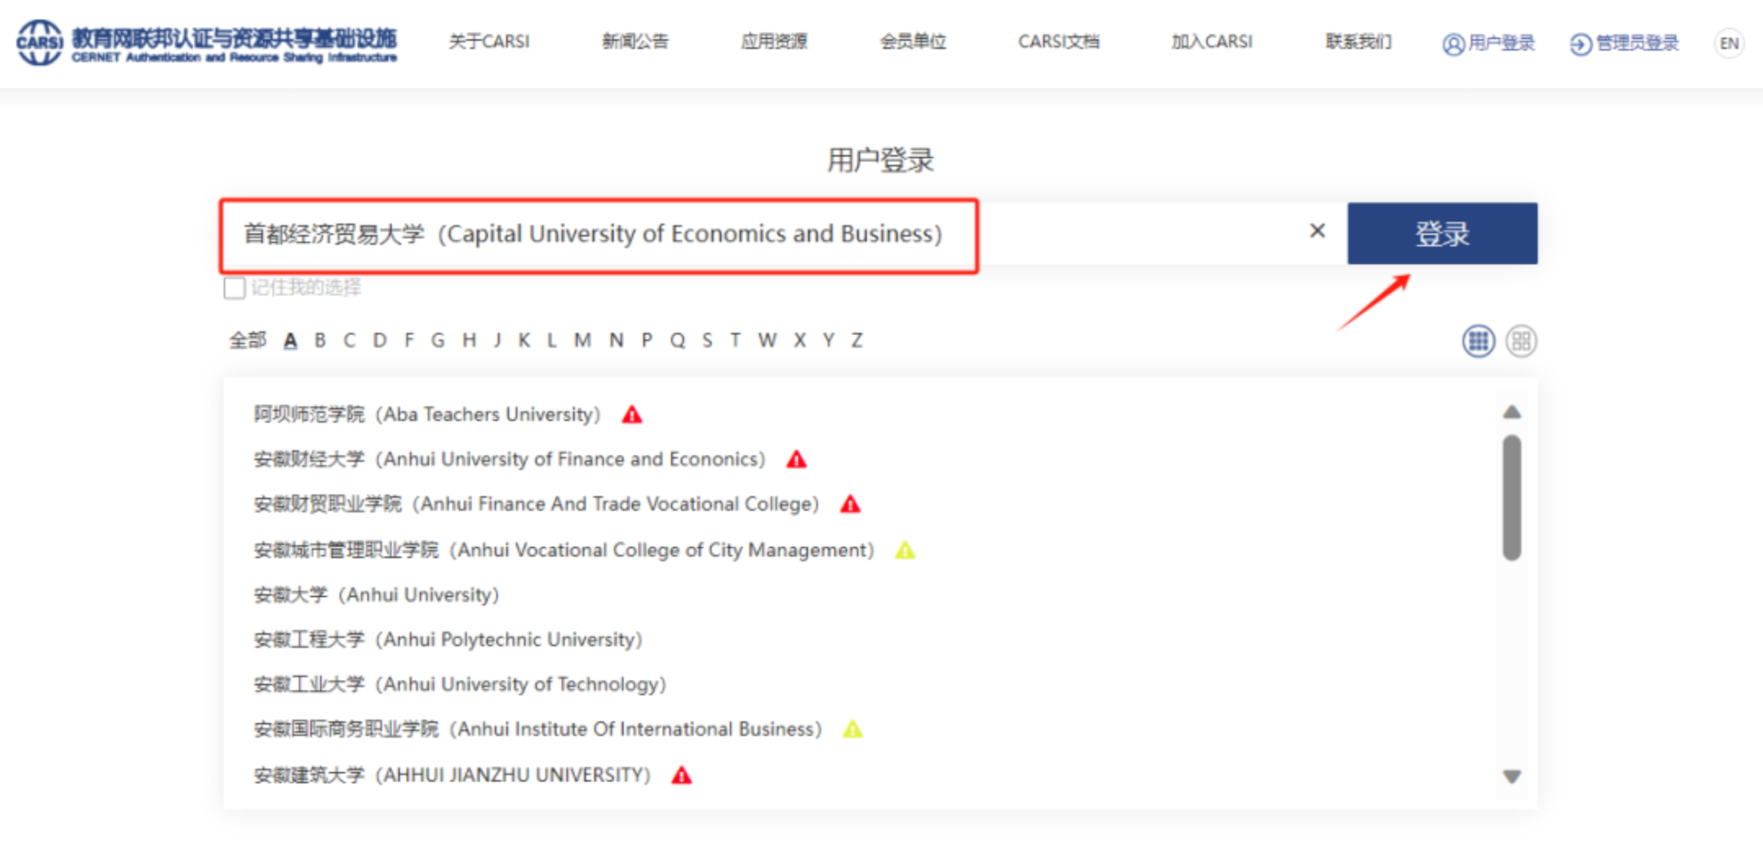Show all universities with 全部 filter
This screenshot has height=860, width=1763.
tap(247, 340)
